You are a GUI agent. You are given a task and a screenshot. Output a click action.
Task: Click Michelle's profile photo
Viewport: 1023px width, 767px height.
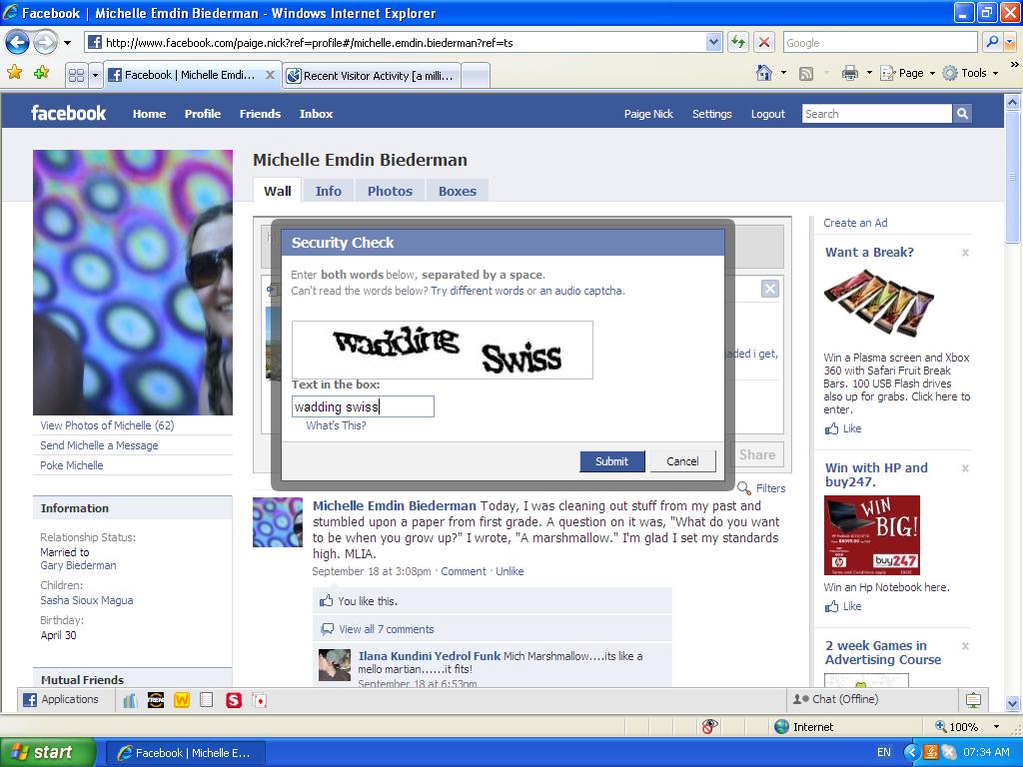133,283
